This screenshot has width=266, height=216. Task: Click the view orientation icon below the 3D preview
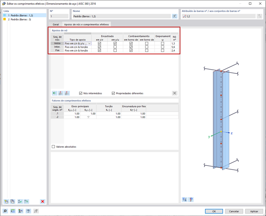[184, 200]
